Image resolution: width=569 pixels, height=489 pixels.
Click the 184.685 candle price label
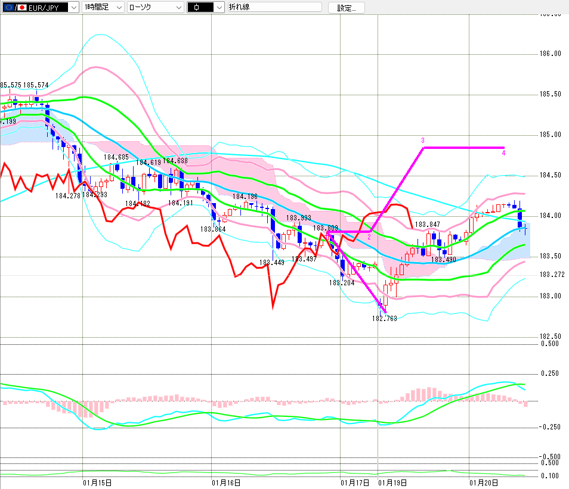click(116, 158)
